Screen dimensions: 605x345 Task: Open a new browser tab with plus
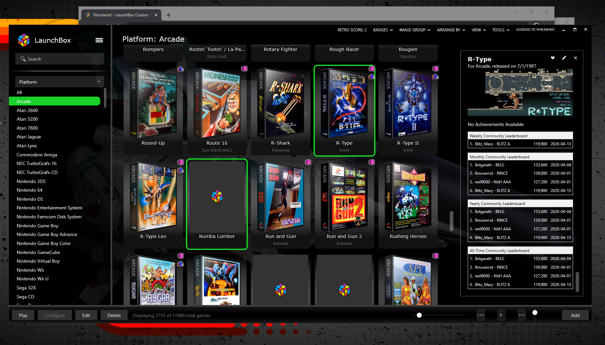click(x=169, y=15)
